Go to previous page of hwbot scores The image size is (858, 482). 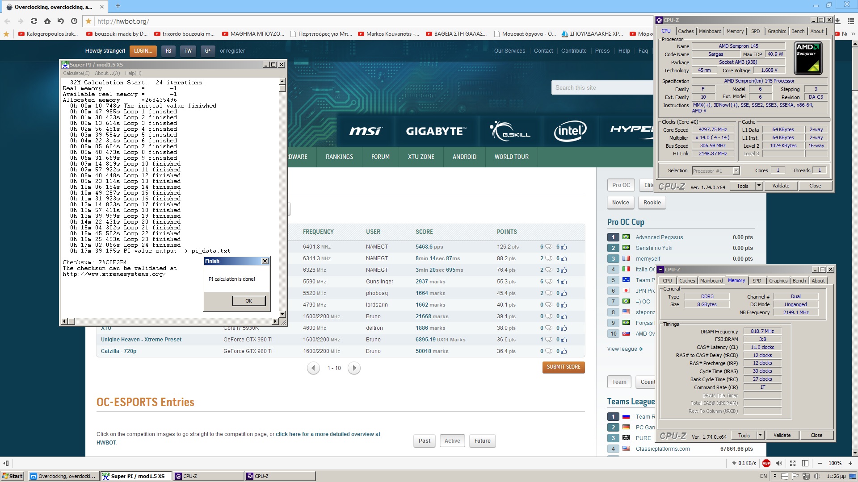tap(313, 368)
